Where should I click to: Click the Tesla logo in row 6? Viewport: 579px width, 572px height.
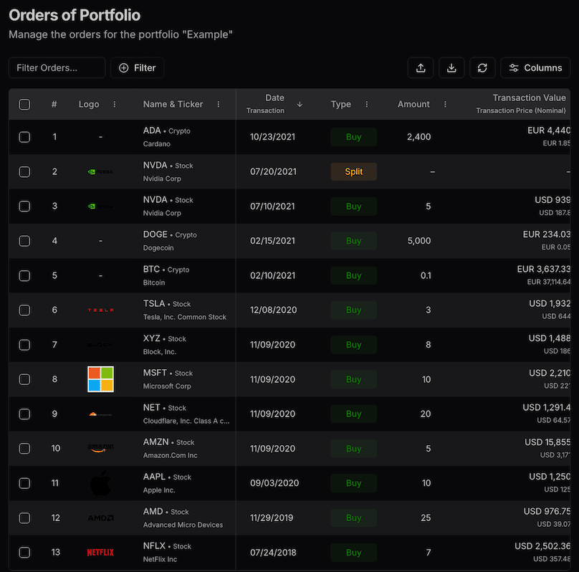(100, 310)
